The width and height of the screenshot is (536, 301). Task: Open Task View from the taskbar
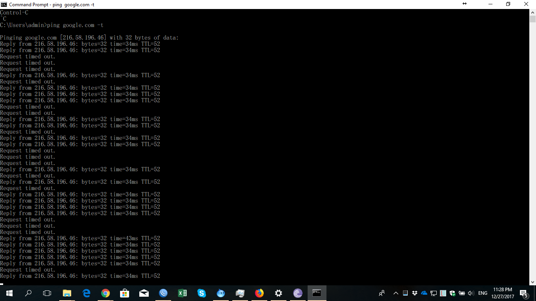click(x=47, y=293)
